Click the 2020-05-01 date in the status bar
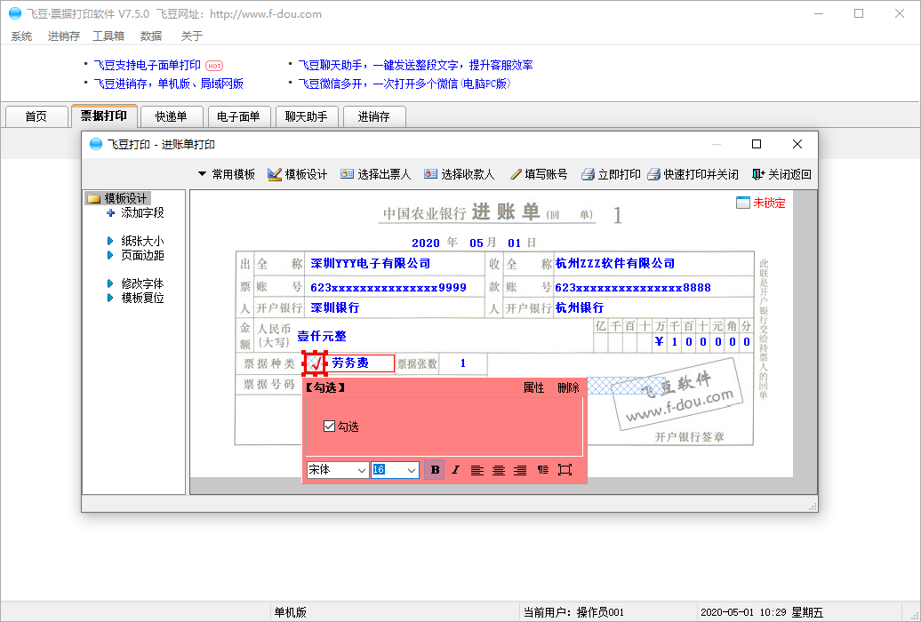Image resolution: width=921 pixels, height=622 pixels. coord(726,612)
